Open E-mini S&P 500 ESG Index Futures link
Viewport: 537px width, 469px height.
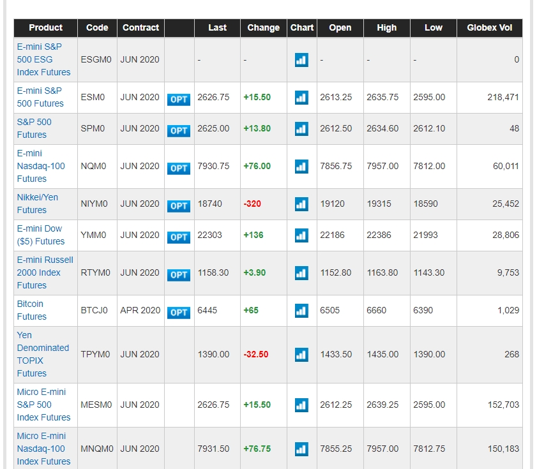[x=44, y=59]
